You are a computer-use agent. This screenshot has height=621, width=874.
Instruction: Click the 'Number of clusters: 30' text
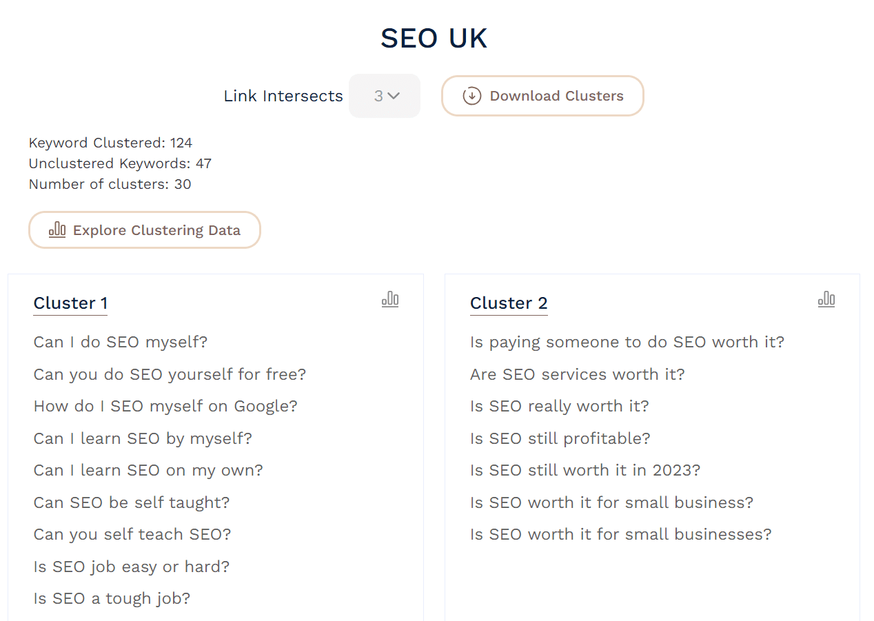[110, 184]
